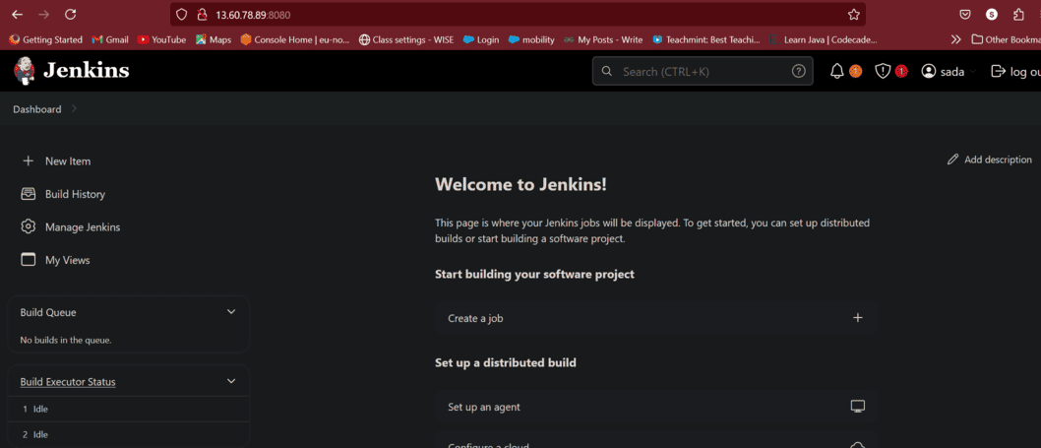Screen dimensions: 1041x448
Task: Click the log out button
Action: point(1015,71)
